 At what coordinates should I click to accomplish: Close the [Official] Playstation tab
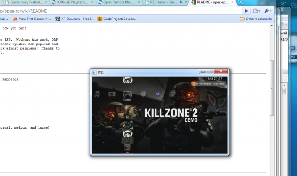click(x=92, y=2)
